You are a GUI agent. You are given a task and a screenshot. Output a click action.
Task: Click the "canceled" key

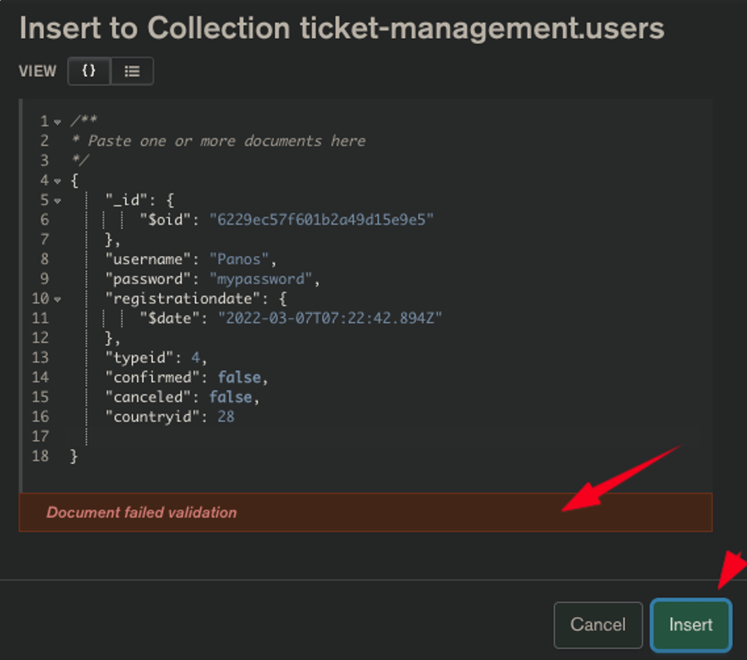(147, 397)
